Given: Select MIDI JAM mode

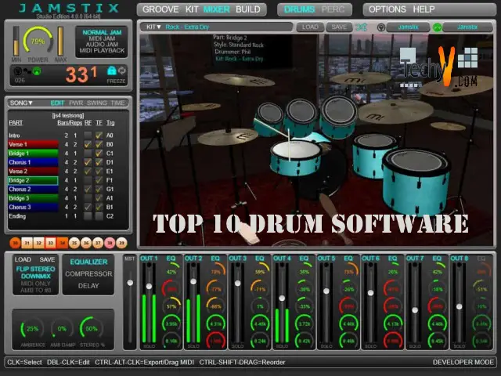Looking at the screenshot, I should click(x=102, y=38).
